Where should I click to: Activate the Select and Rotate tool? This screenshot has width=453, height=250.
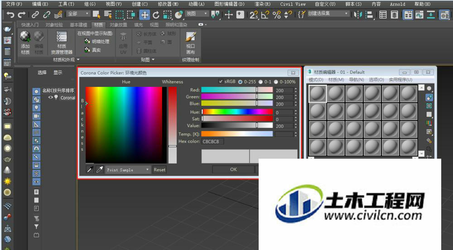156,15
